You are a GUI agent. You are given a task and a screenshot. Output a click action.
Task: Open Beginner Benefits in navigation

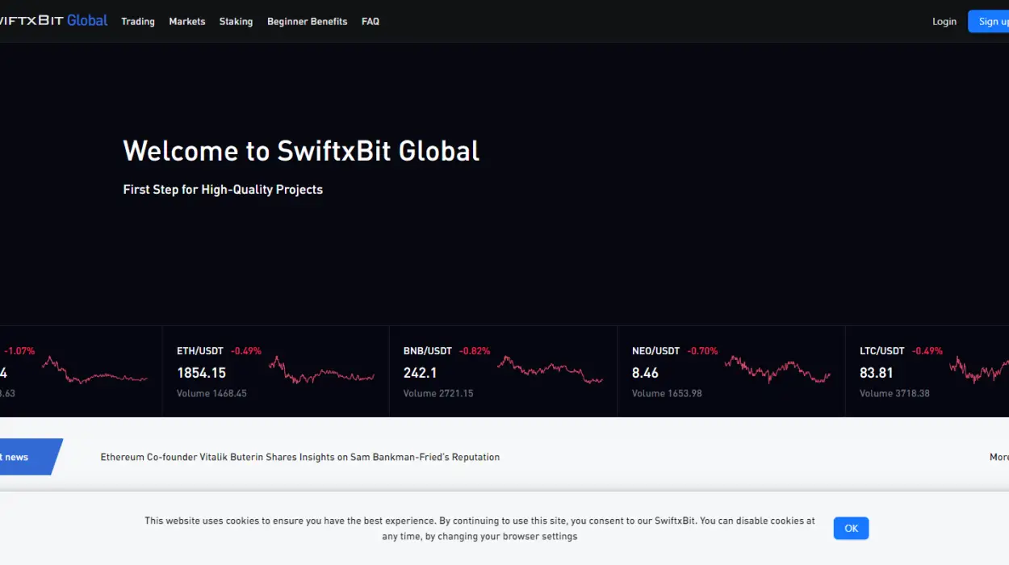307,22
